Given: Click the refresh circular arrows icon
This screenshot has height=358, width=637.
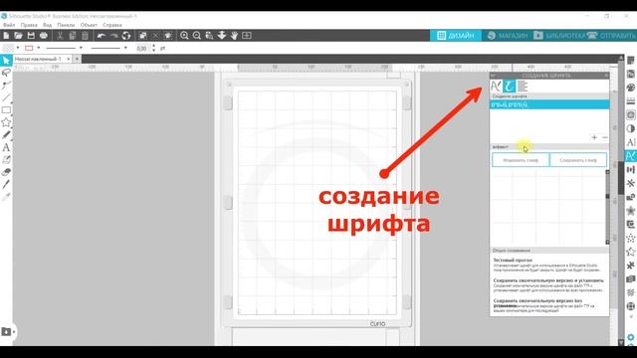Looking at the screenshot, I should point(126,36).
